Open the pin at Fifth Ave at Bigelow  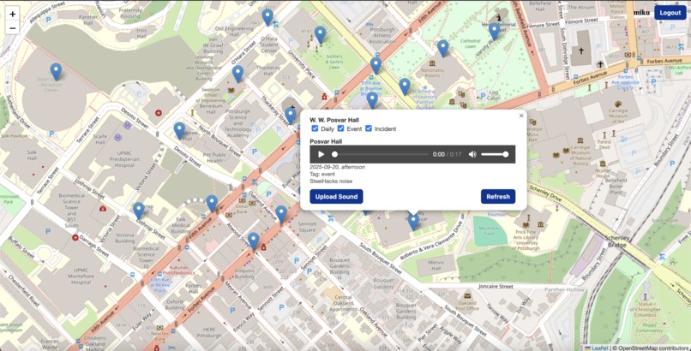pos(376,66)
